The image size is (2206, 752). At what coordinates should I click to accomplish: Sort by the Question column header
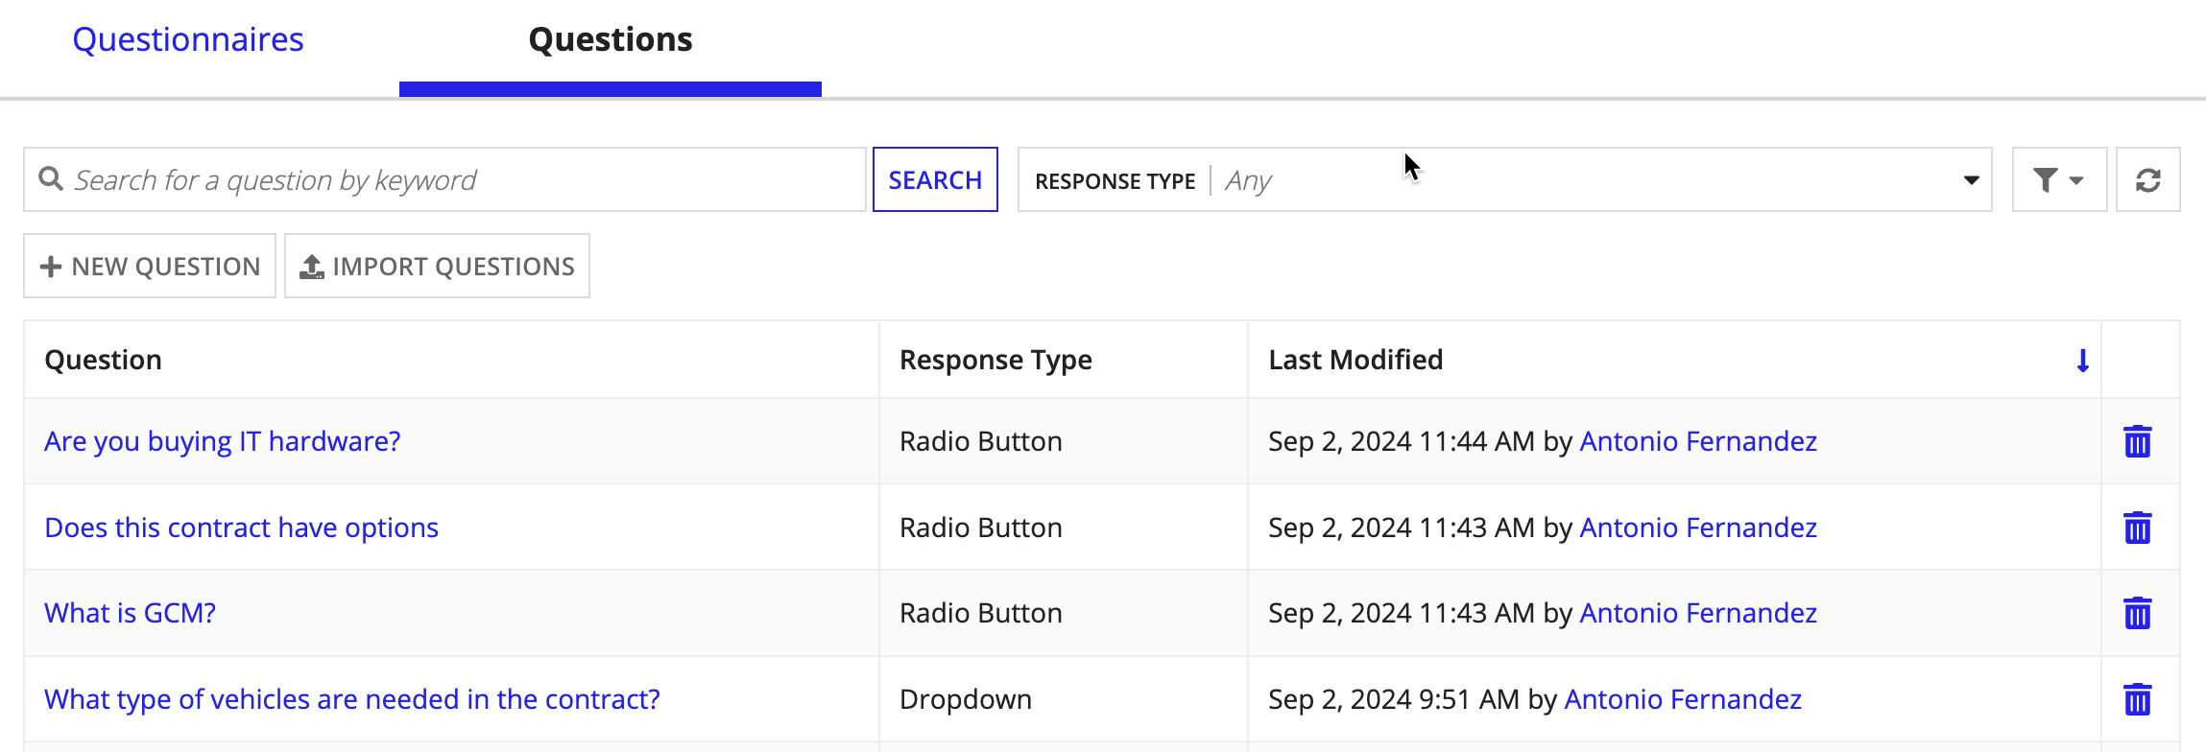point(104,360)
